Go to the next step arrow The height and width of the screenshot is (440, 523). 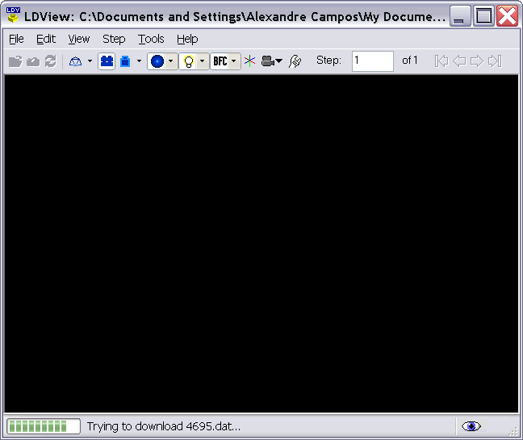(477, 61)
